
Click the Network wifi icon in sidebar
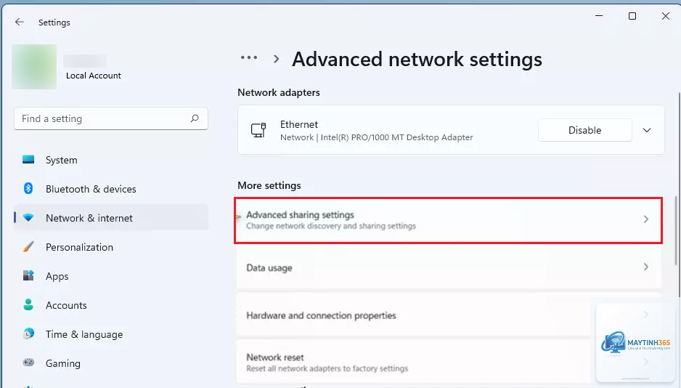(x=28, y=218)
